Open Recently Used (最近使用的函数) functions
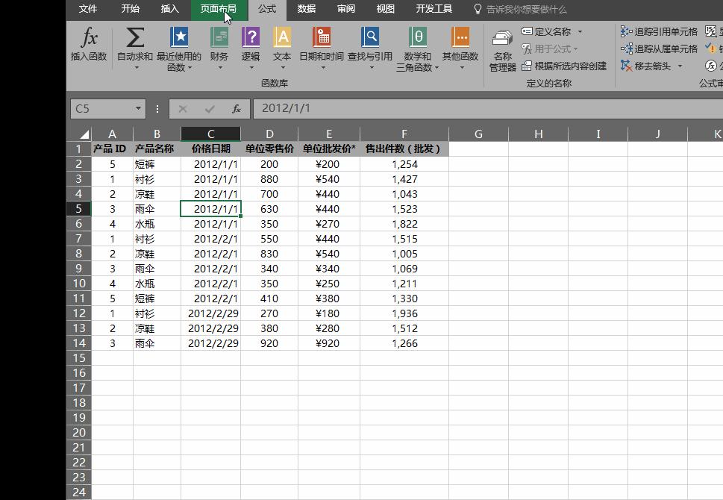Screen dimensions: 723x500 point(179,49)
